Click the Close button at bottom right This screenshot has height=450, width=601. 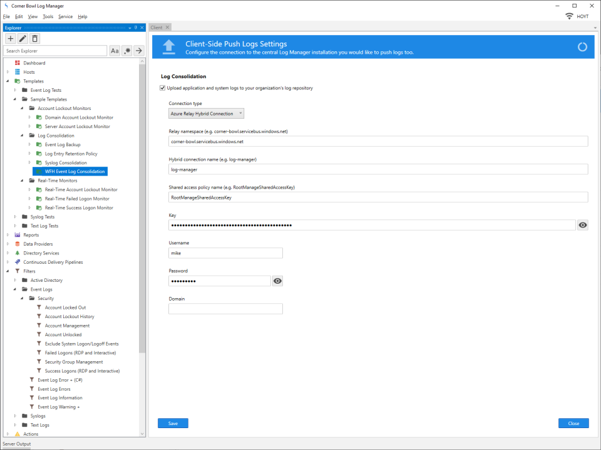tap(573, 423)
